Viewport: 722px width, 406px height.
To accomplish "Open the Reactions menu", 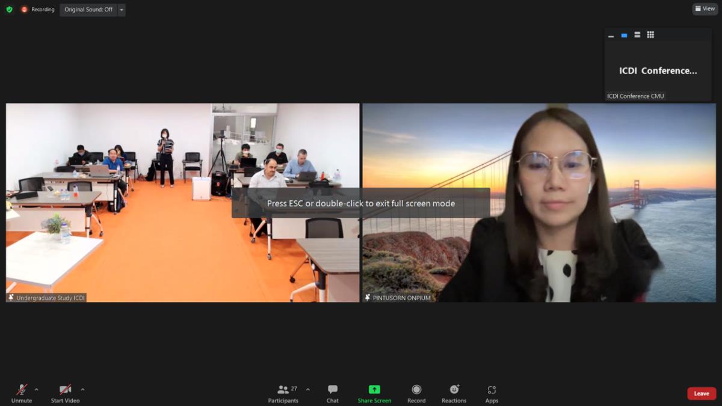I will tap(454, 393).
